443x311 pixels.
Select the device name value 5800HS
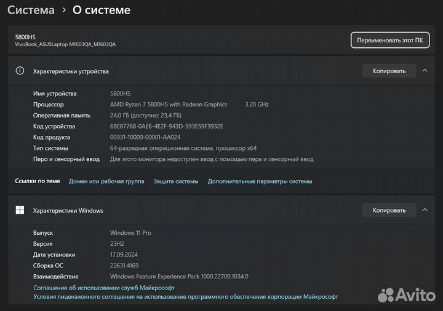(x=121, y=93)
